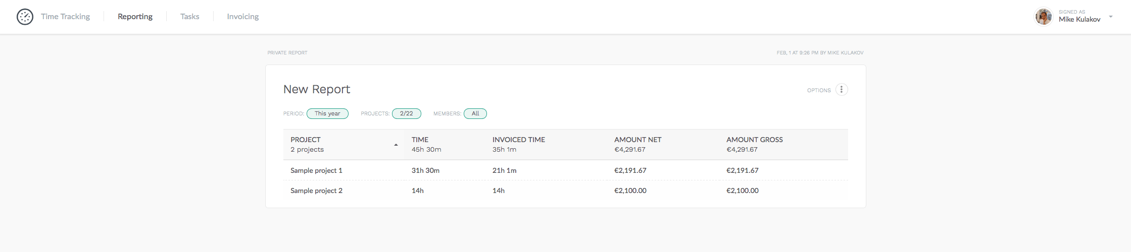Open the three-dot options menu icon
The height and width of the screenshot is (252, 1131).
(x=841, y=90)
